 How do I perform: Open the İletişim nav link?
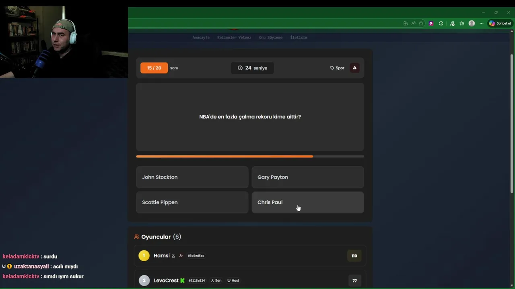(299, 37)
